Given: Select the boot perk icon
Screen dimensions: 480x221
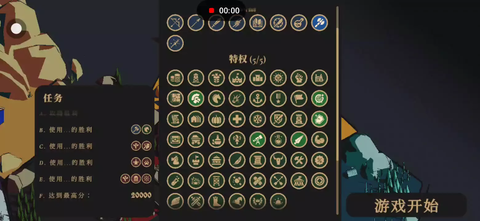Looking at the screenshot, I should 216,201.
